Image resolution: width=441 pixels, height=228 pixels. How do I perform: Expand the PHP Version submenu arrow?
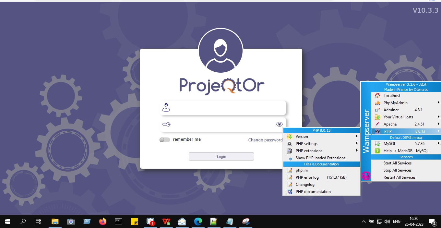[x=357, y=137]
